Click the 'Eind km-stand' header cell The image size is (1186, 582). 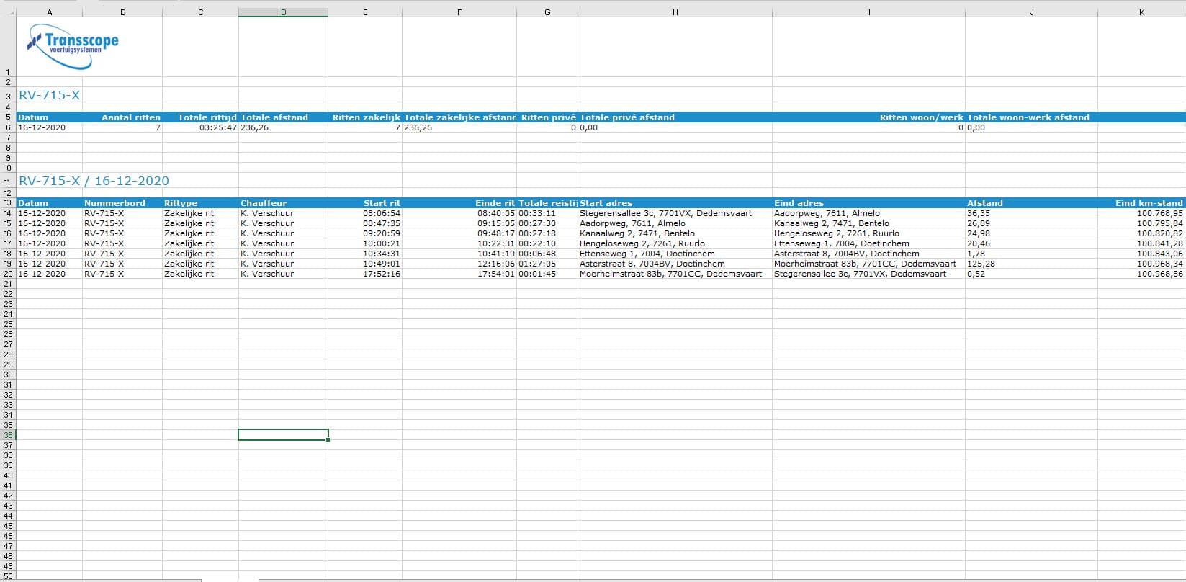click(1149, 203)
